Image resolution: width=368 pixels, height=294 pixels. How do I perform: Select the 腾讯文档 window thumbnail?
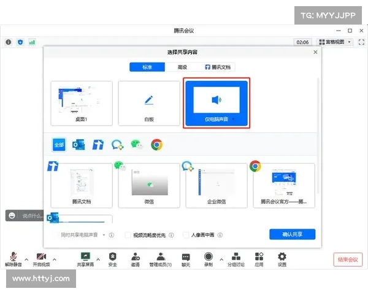(x=82, y=186)
